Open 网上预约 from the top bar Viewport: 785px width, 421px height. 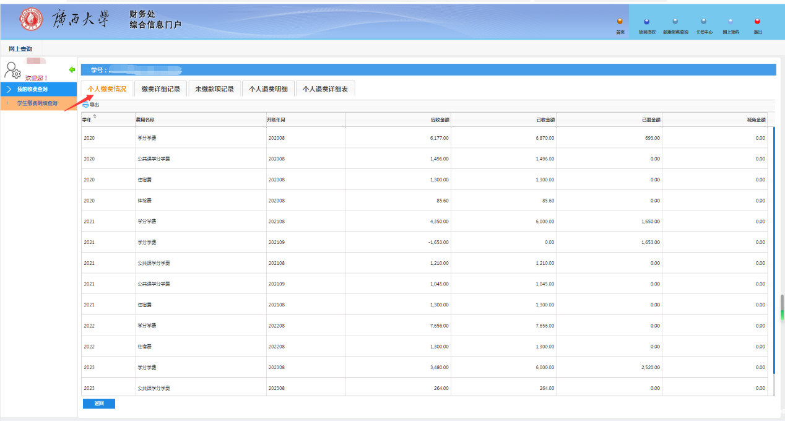coord(731,22)
